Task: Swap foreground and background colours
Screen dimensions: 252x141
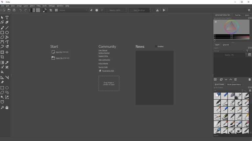Action: (x=46, y=9)
